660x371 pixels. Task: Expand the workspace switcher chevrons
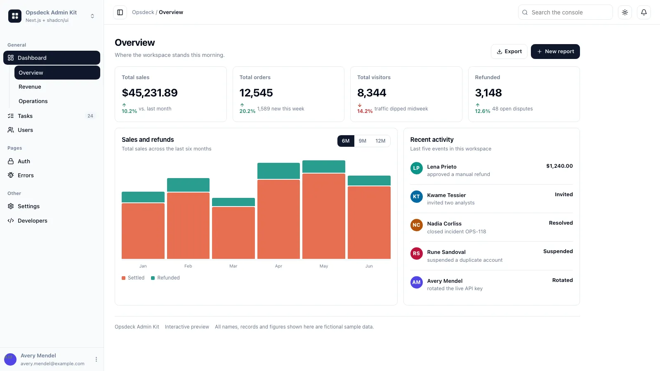point(92,16)
